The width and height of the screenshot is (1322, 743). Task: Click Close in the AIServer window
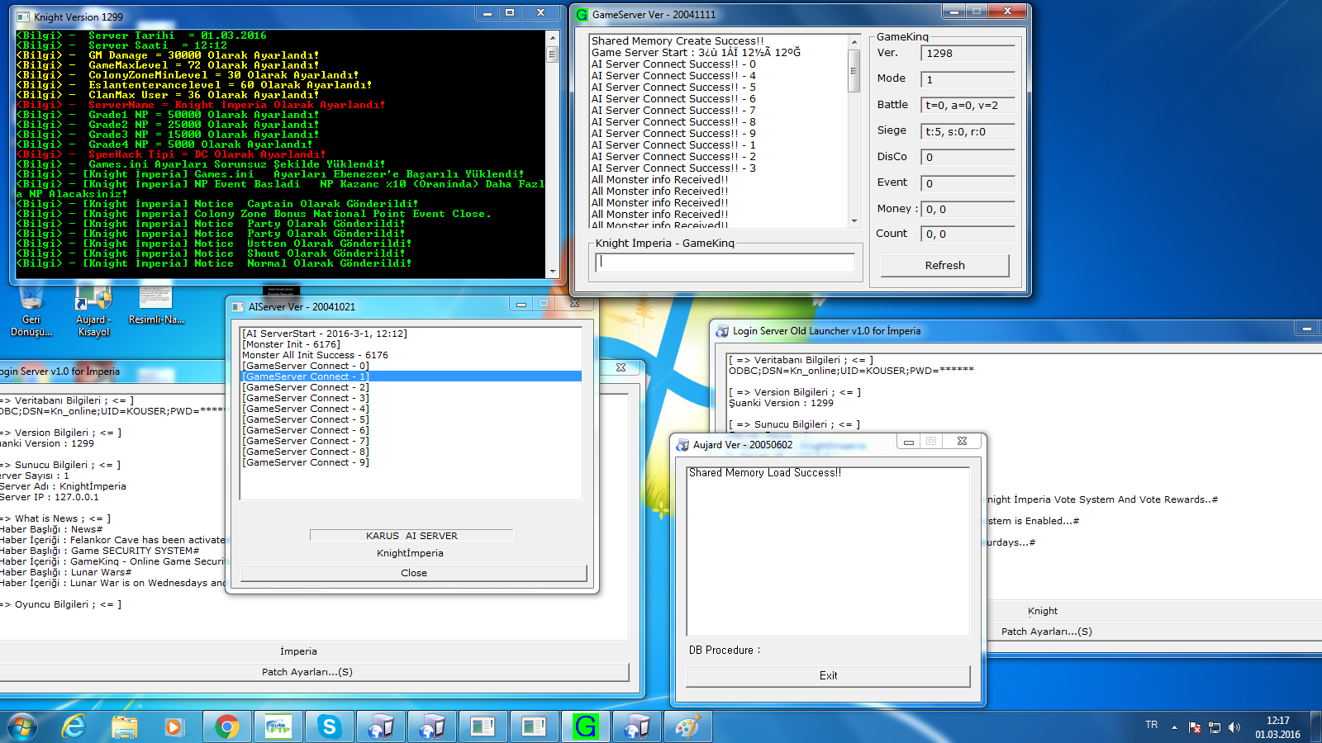pos(413,573)
